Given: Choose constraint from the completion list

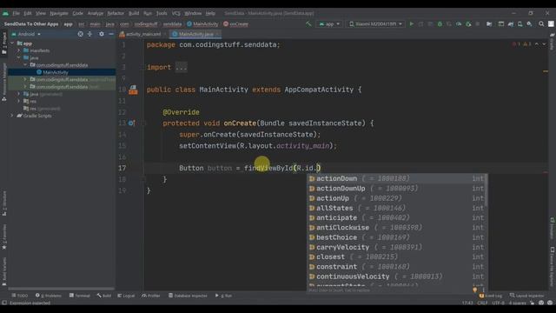Looking at the screenshot, I should pos(397,267).
